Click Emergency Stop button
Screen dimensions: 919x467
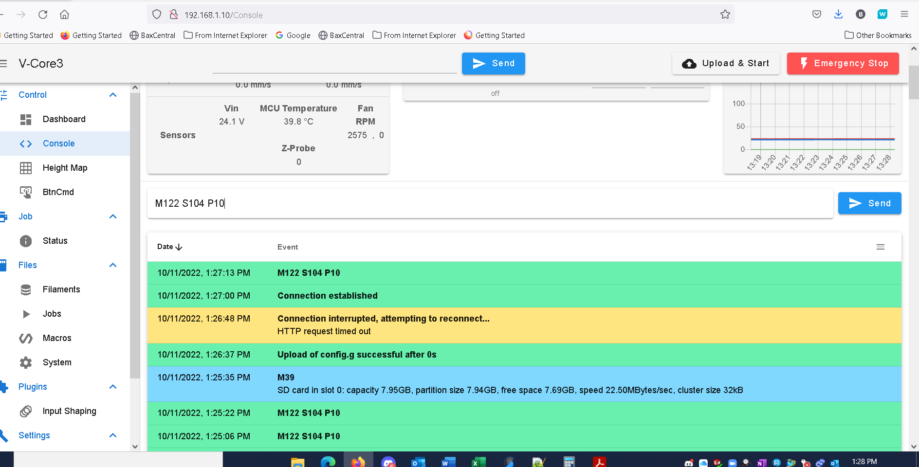pyautogui.click(x=843, y=63)
